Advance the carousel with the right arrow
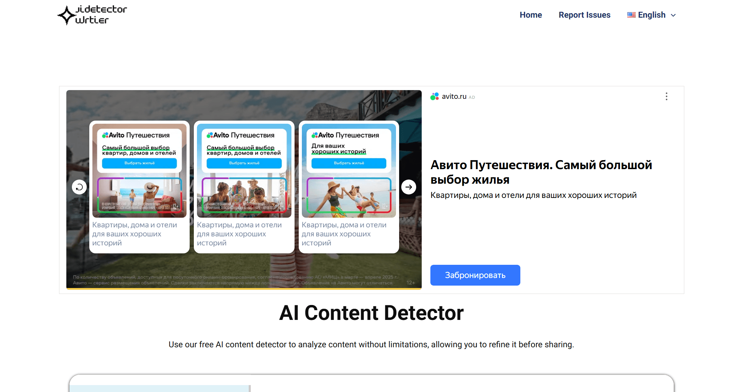 (x=408, y=187)
